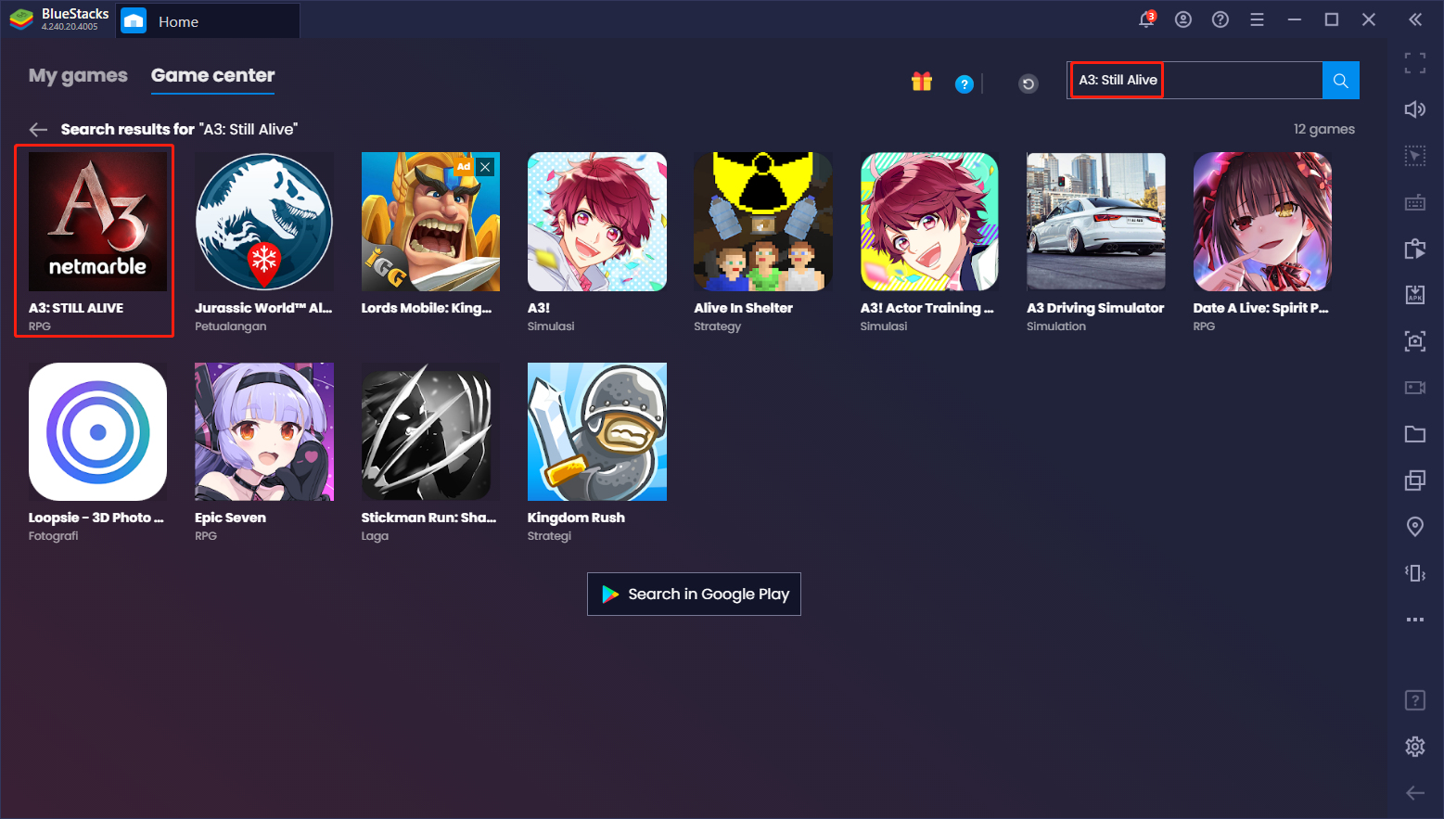Select the Home tab in title bar
This screenshot has width=1444, height=819.
click(x=208, y=21)
